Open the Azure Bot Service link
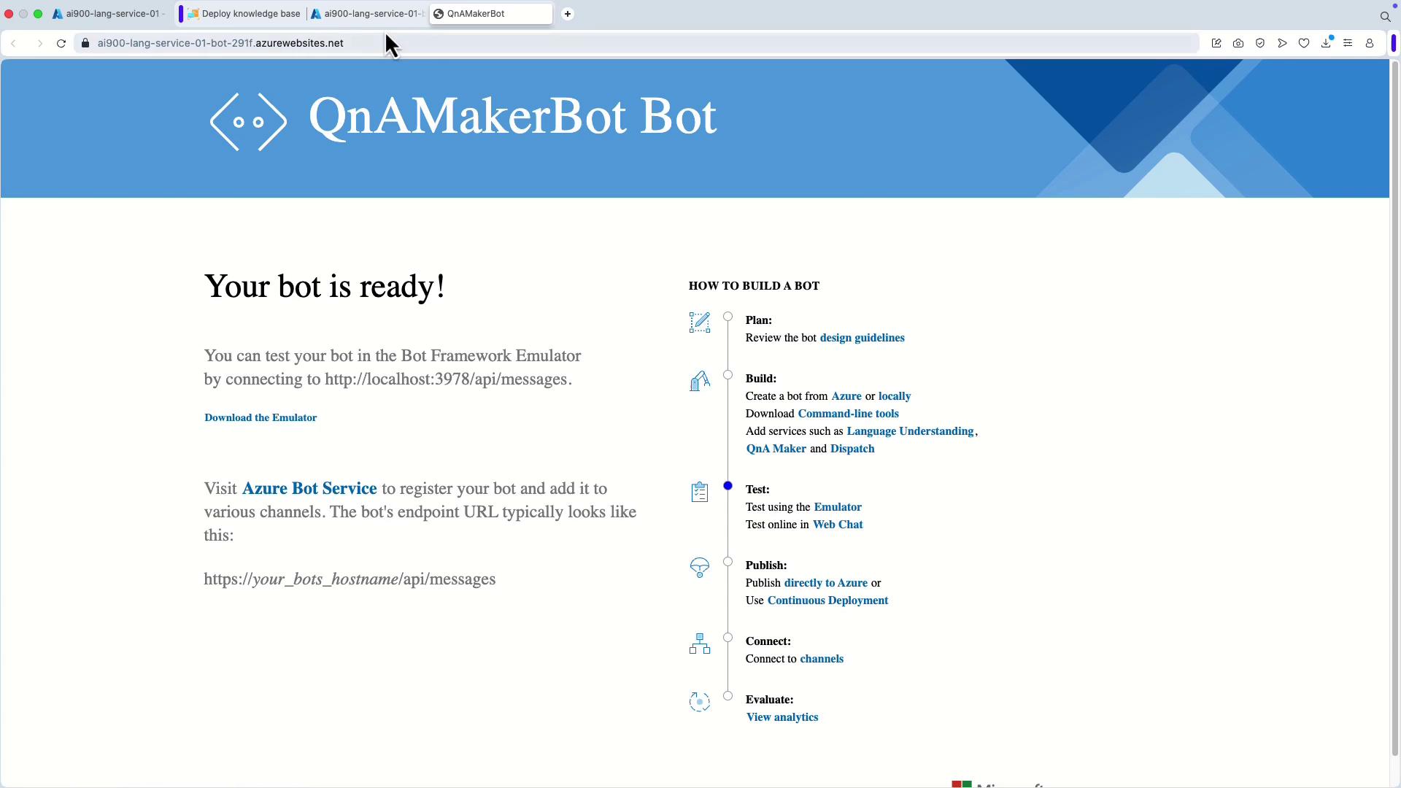Image resolution: width=1401 pixels, height=788 pixels. click(x=309, y=488)
